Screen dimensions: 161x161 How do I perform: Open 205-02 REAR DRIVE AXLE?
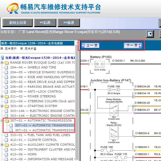point(42,82)
